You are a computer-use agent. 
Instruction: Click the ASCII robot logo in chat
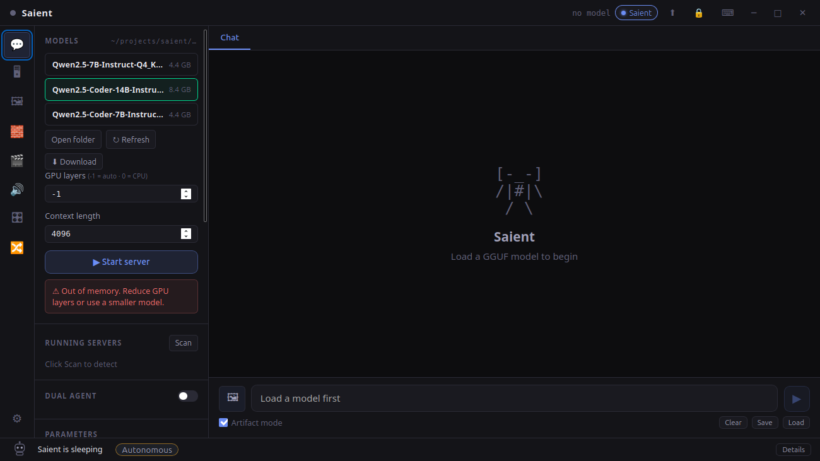tap(518, 192)
